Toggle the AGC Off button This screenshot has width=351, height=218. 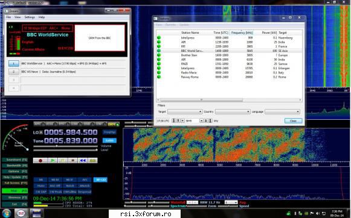55,186
